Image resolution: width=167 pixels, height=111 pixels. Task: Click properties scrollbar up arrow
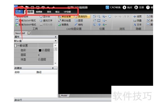pos(55,45)
